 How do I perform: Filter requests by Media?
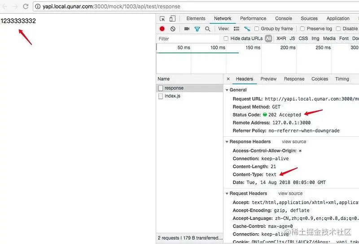329,39
